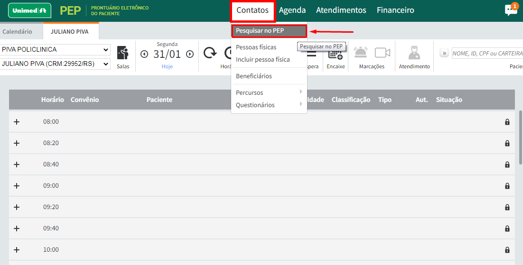The width and height of the screenshot is (523, 265).
Task: Click the refresh schedule icon
Action: [210, 53]
